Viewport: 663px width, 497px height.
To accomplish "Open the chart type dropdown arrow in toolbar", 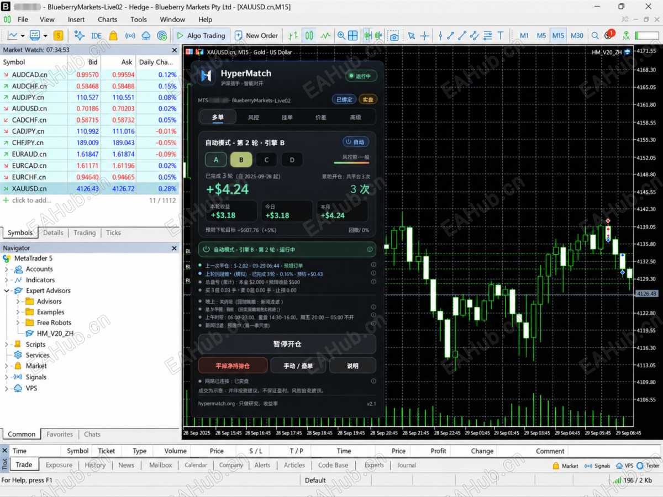I will (23, 35).
